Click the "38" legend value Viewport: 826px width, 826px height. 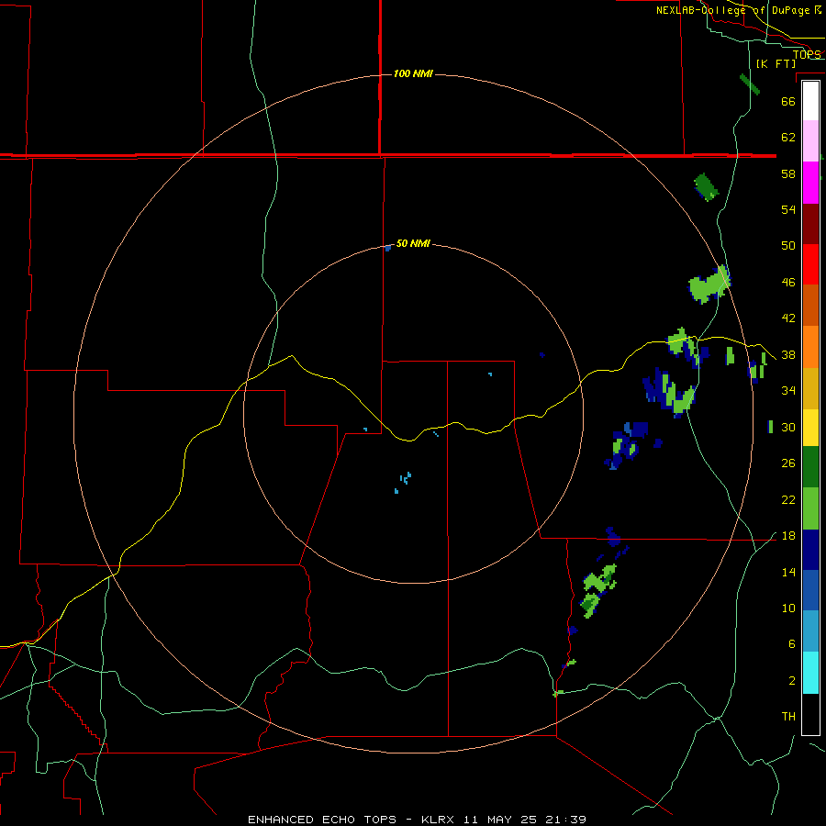point(788,355)
